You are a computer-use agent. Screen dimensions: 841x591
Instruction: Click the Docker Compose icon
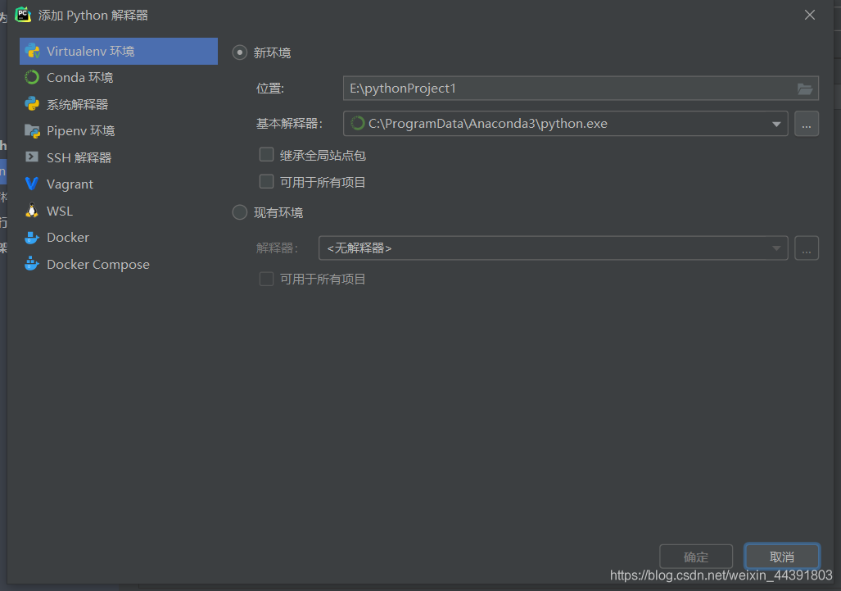point(32,264)
